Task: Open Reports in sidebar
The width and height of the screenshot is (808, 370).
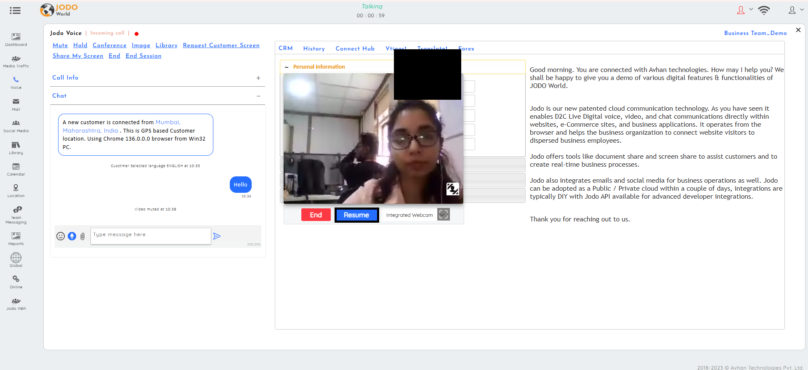Action: 16,239
